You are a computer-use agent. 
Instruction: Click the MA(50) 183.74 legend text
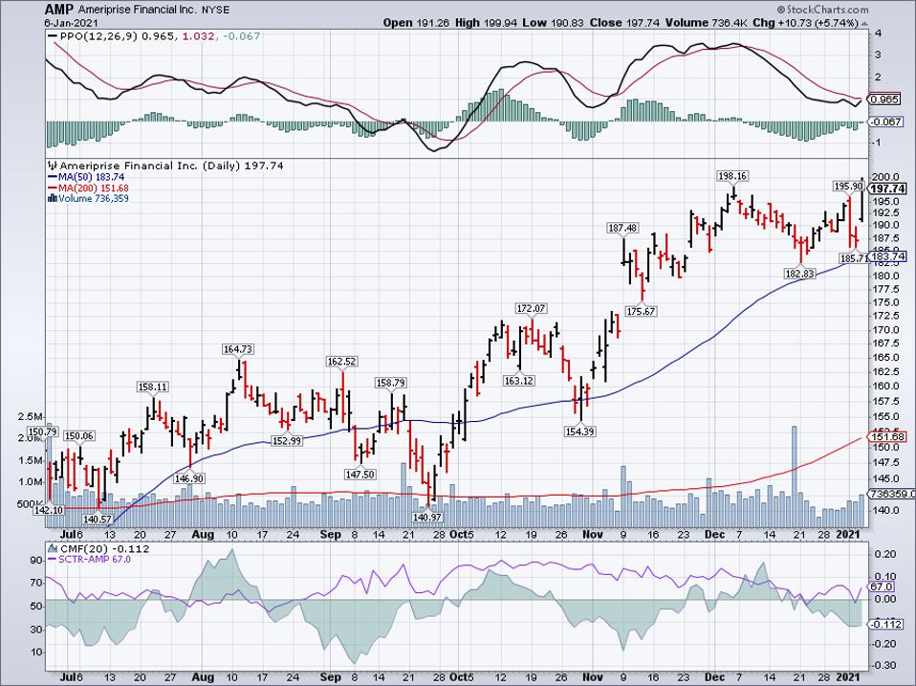pyautogui.click(x=92, y=177)
